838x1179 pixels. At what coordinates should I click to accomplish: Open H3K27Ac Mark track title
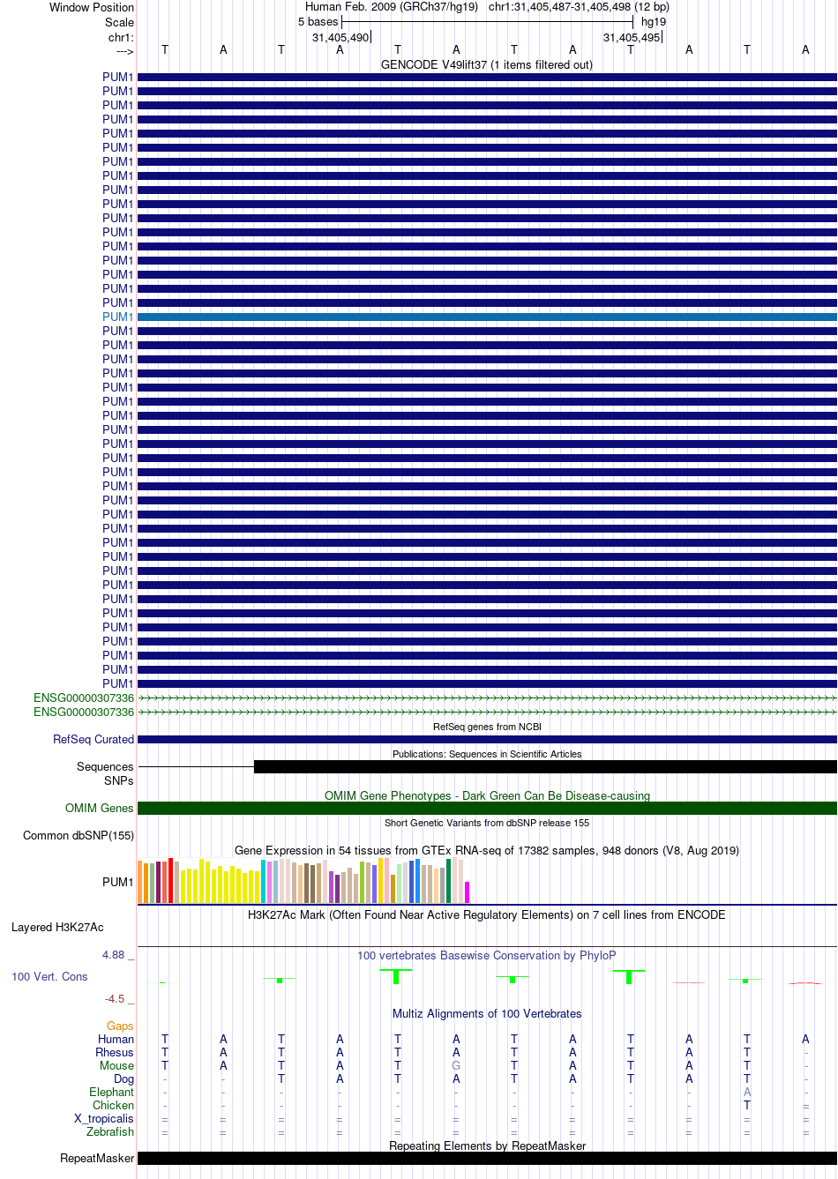pyautogui.click(x=487, y=914)
